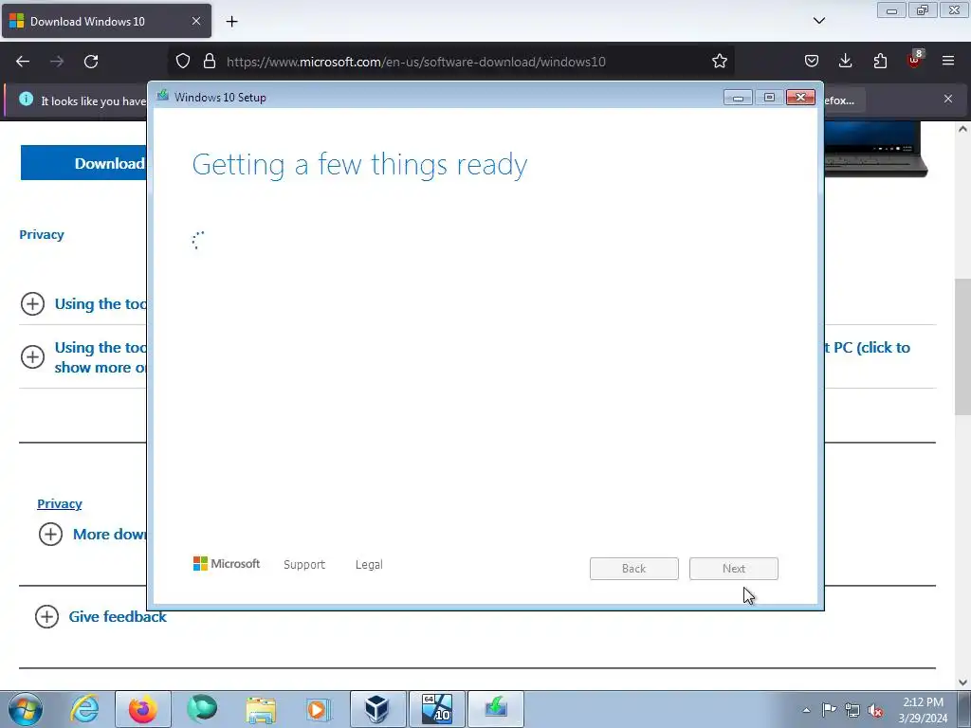Select the Download Windows 10 tab
971x728 pixels.
(x=106, y=21)
